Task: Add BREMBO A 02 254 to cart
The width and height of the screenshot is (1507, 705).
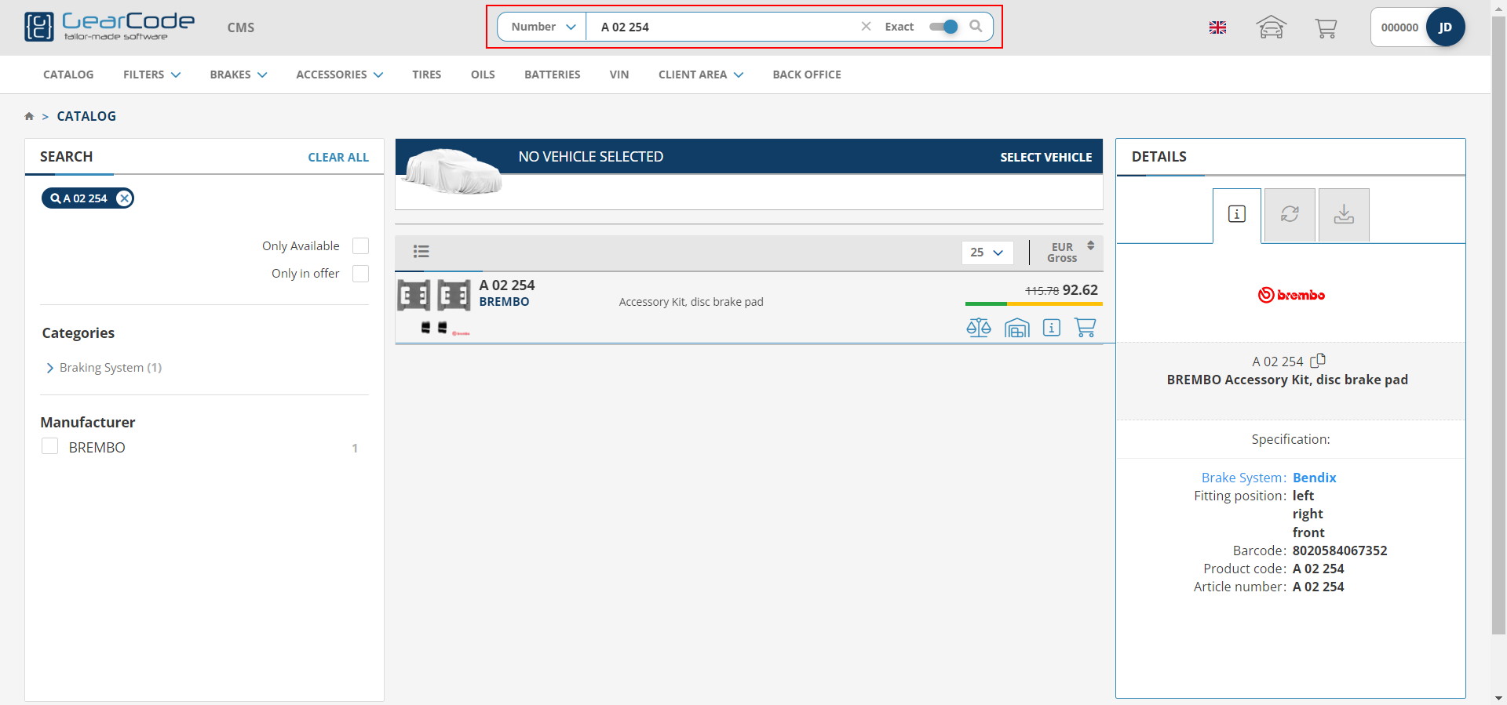Action: [x=1085, y=327]
